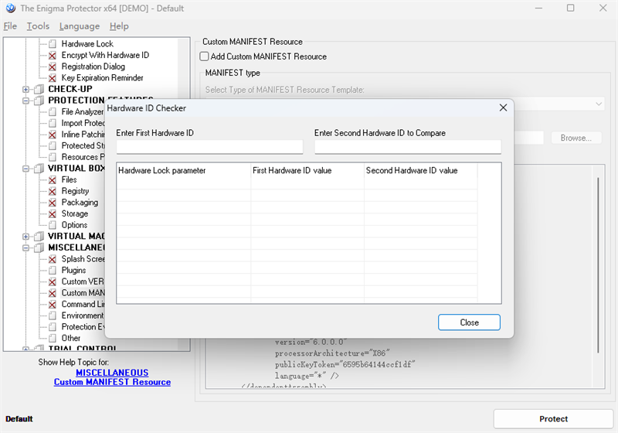This screenshot has width=618, height=433.
Task: Click the Environment Variables item icon
Action: tap(53, 316)
